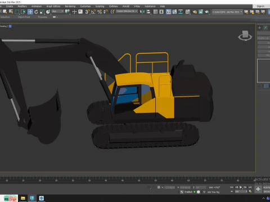Open the Arnold menu

point(126,6)
